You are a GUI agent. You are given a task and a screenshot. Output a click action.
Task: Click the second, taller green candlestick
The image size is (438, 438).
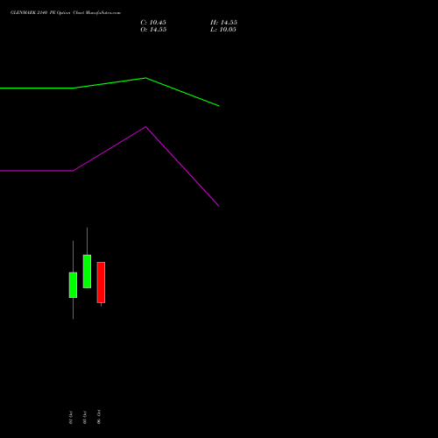[87, 272]
